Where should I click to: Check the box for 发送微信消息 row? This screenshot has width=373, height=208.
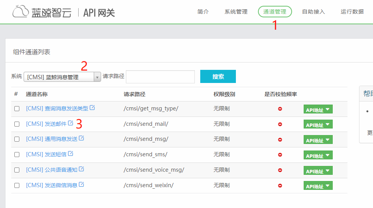(17, 185)
